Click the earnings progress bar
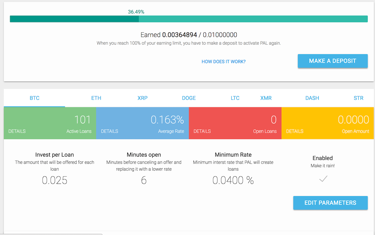 pyautogui.click(x=189, y=19)
